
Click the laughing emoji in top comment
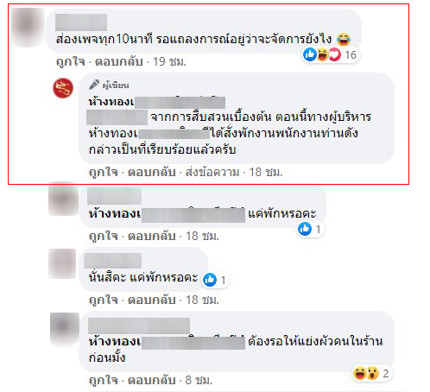tap(344, 39)
